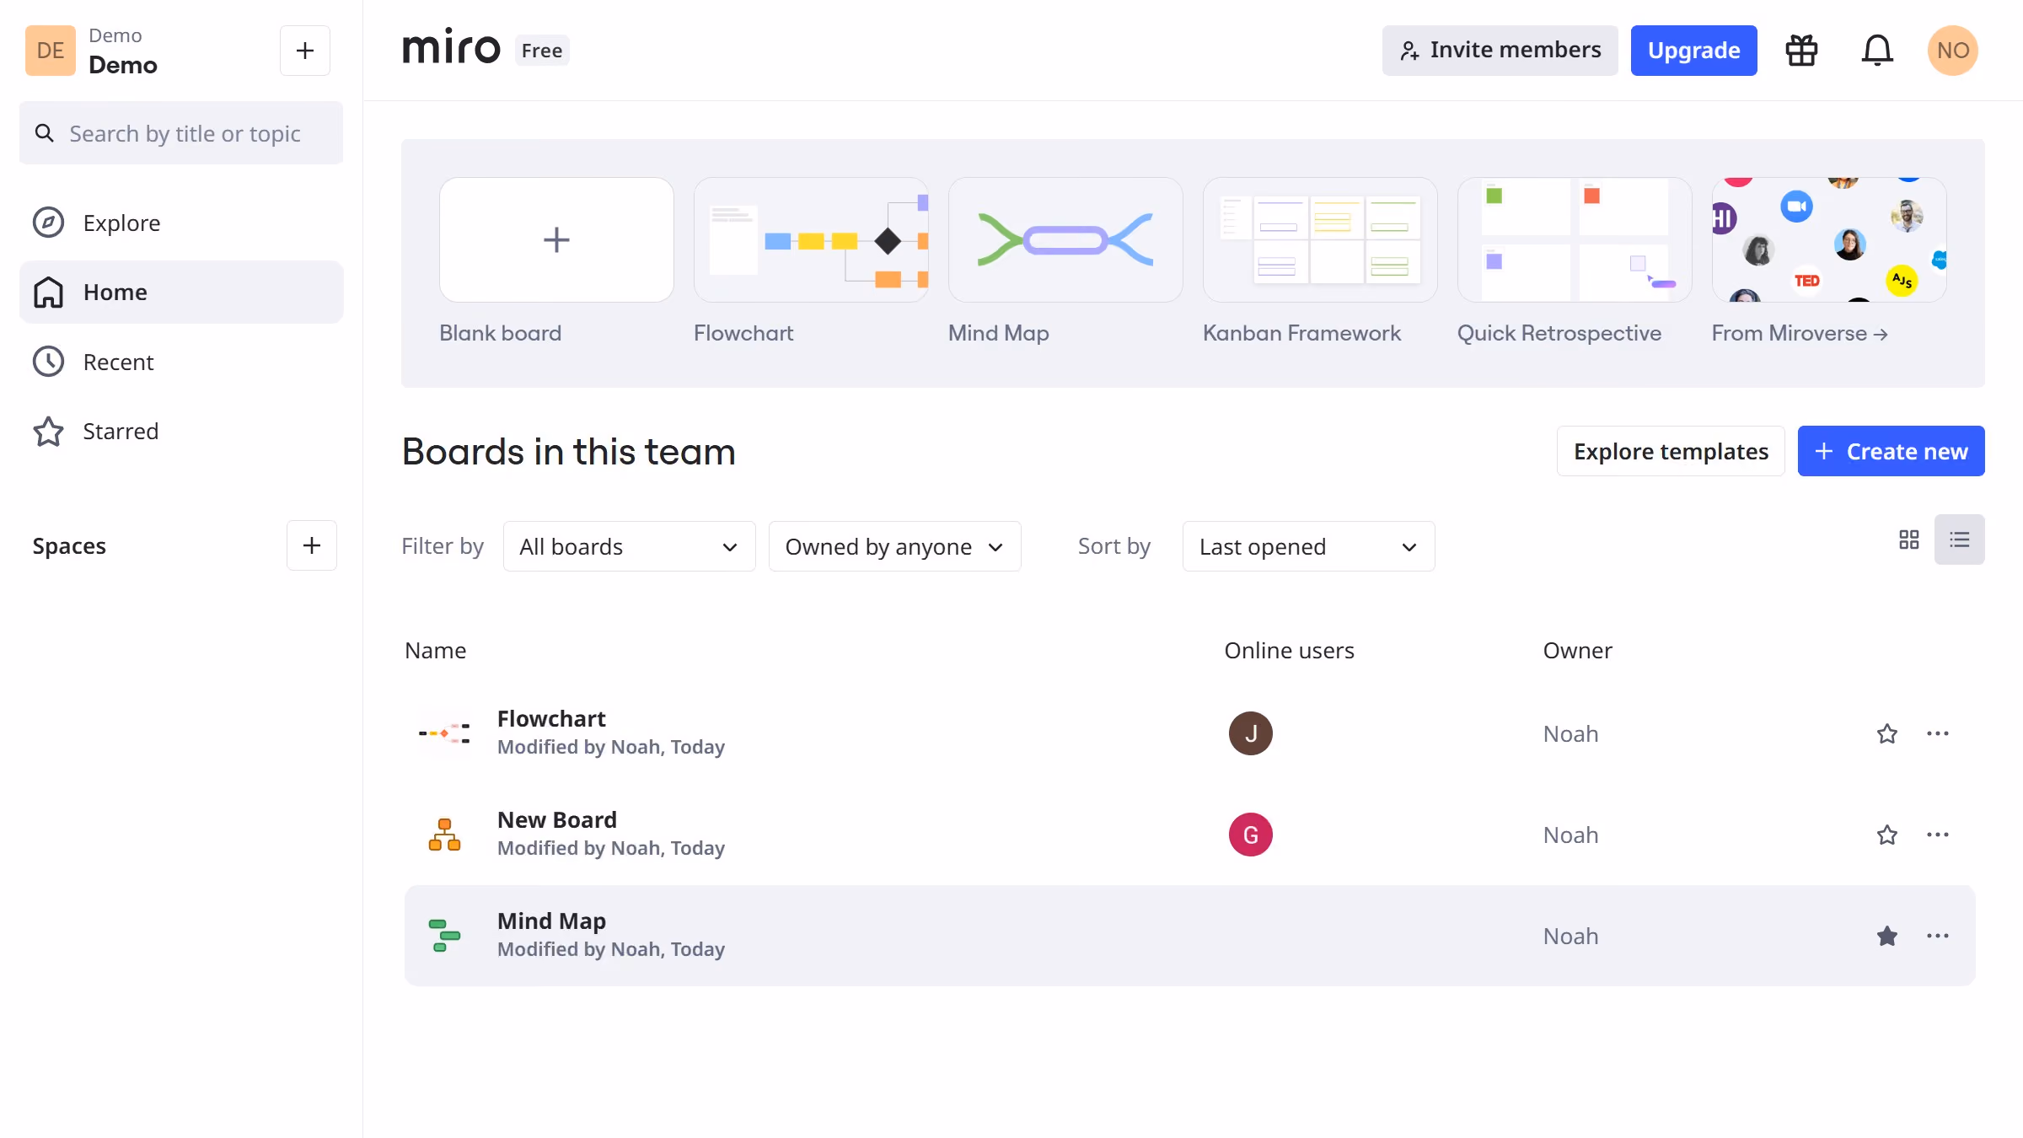Open the All boards filter dropdown
This screenshot has width=2023, height=1138.
[630, 546]
